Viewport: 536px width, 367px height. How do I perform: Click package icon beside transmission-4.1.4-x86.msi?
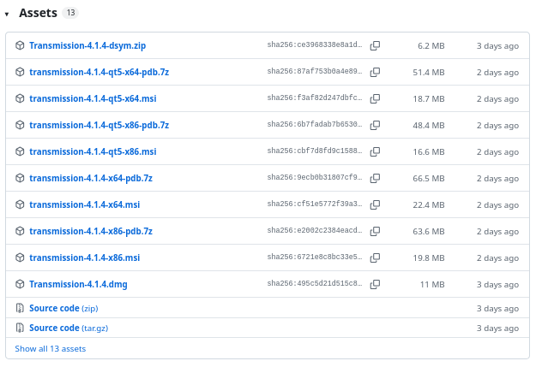tap(20, 257)
